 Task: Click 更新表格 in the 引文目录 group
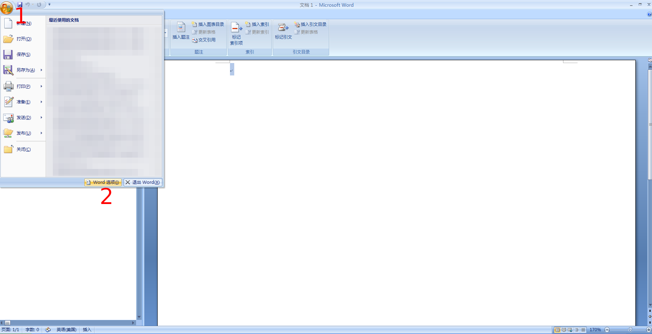[306, 32]
